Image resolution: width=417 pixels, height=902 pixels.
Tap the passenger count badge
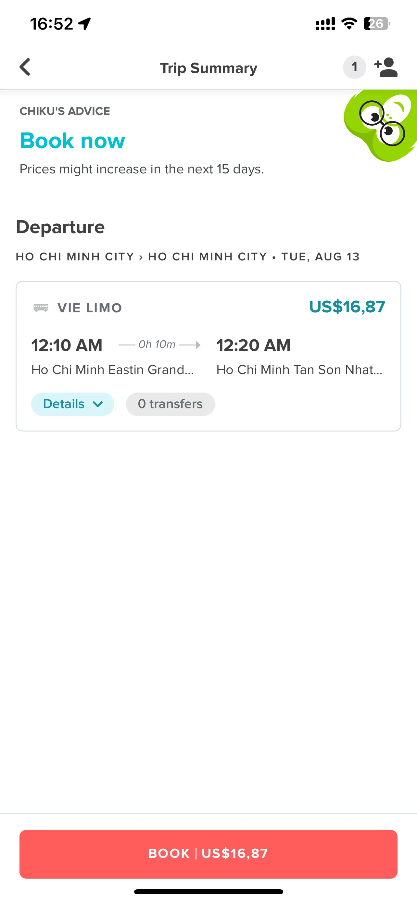click(x=354, y=67)
